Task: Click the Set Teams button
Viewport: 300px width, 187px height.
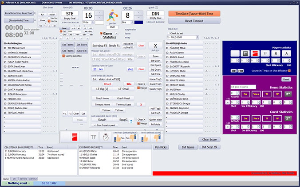Action: click(68, 45)
